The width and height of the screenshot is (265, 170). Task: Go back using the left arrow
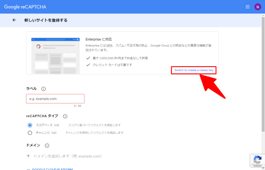[x=14, y=20]
